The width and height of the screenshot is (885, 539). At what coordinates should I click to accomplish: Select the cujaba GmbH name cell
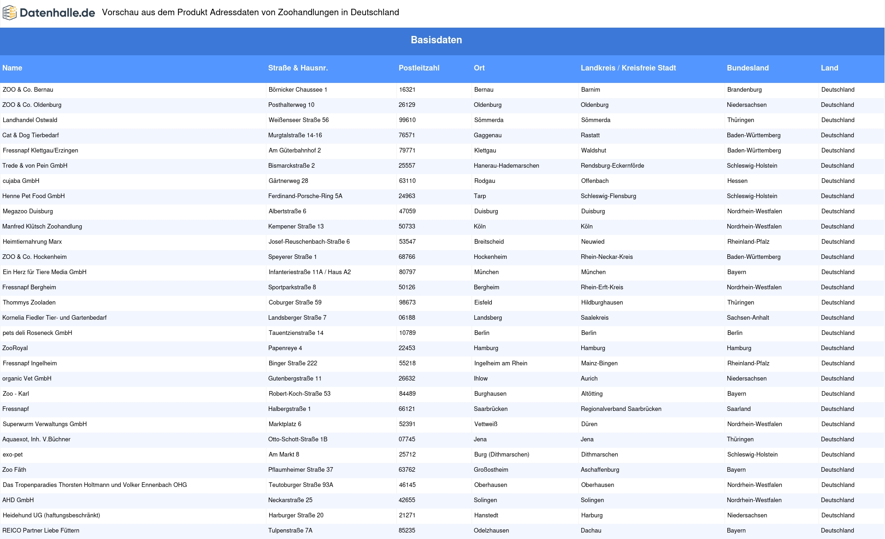pos(21,181)
